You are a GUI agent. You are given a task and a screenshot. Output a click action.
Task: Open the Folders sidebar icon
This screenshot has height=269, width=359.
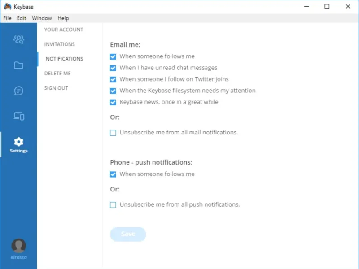18,65
